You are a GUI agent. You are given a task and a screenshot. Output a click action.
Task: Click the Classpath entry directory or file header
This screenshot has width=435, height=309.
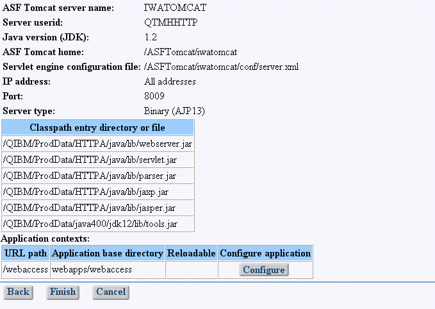[97, 128]
